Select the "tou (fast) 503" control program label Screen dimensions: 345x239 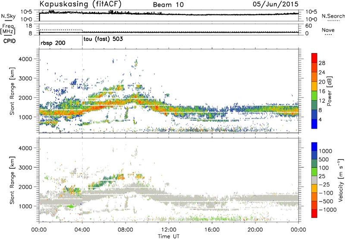[x=103, y=39]
